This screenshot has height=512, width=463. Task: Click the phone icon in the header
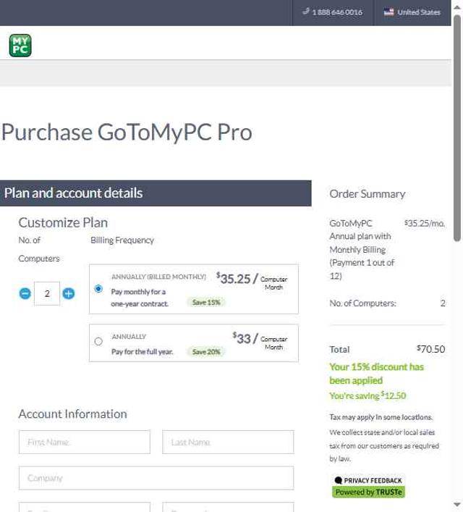pos(306,12)
